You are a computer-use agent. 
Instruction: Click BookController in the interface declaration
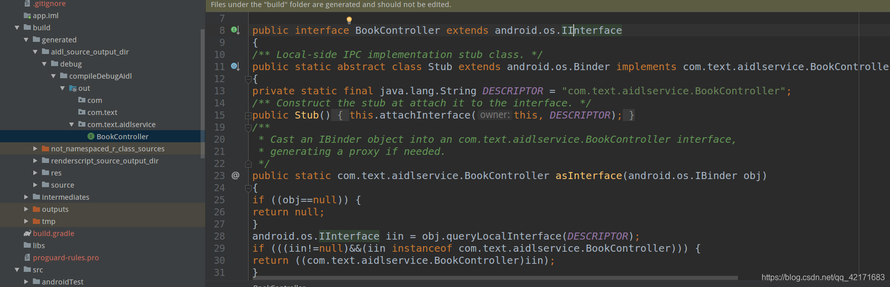[x=398, y=31]
